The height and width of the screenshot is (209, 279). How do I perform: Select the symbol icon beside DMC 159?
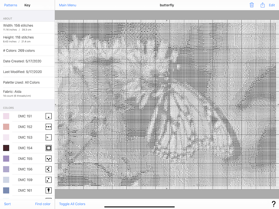49,180
